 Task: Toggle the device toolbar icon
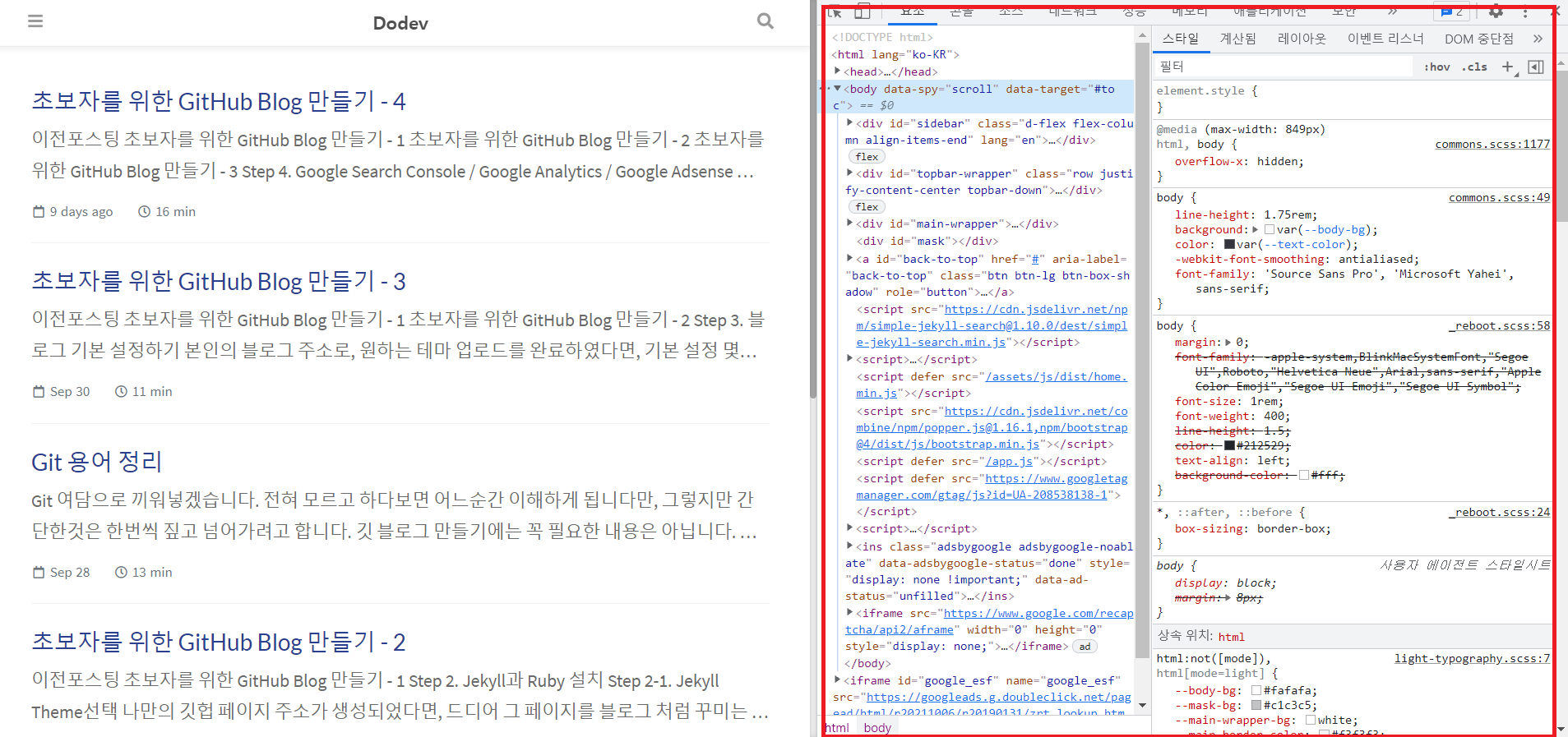[863, 12]
